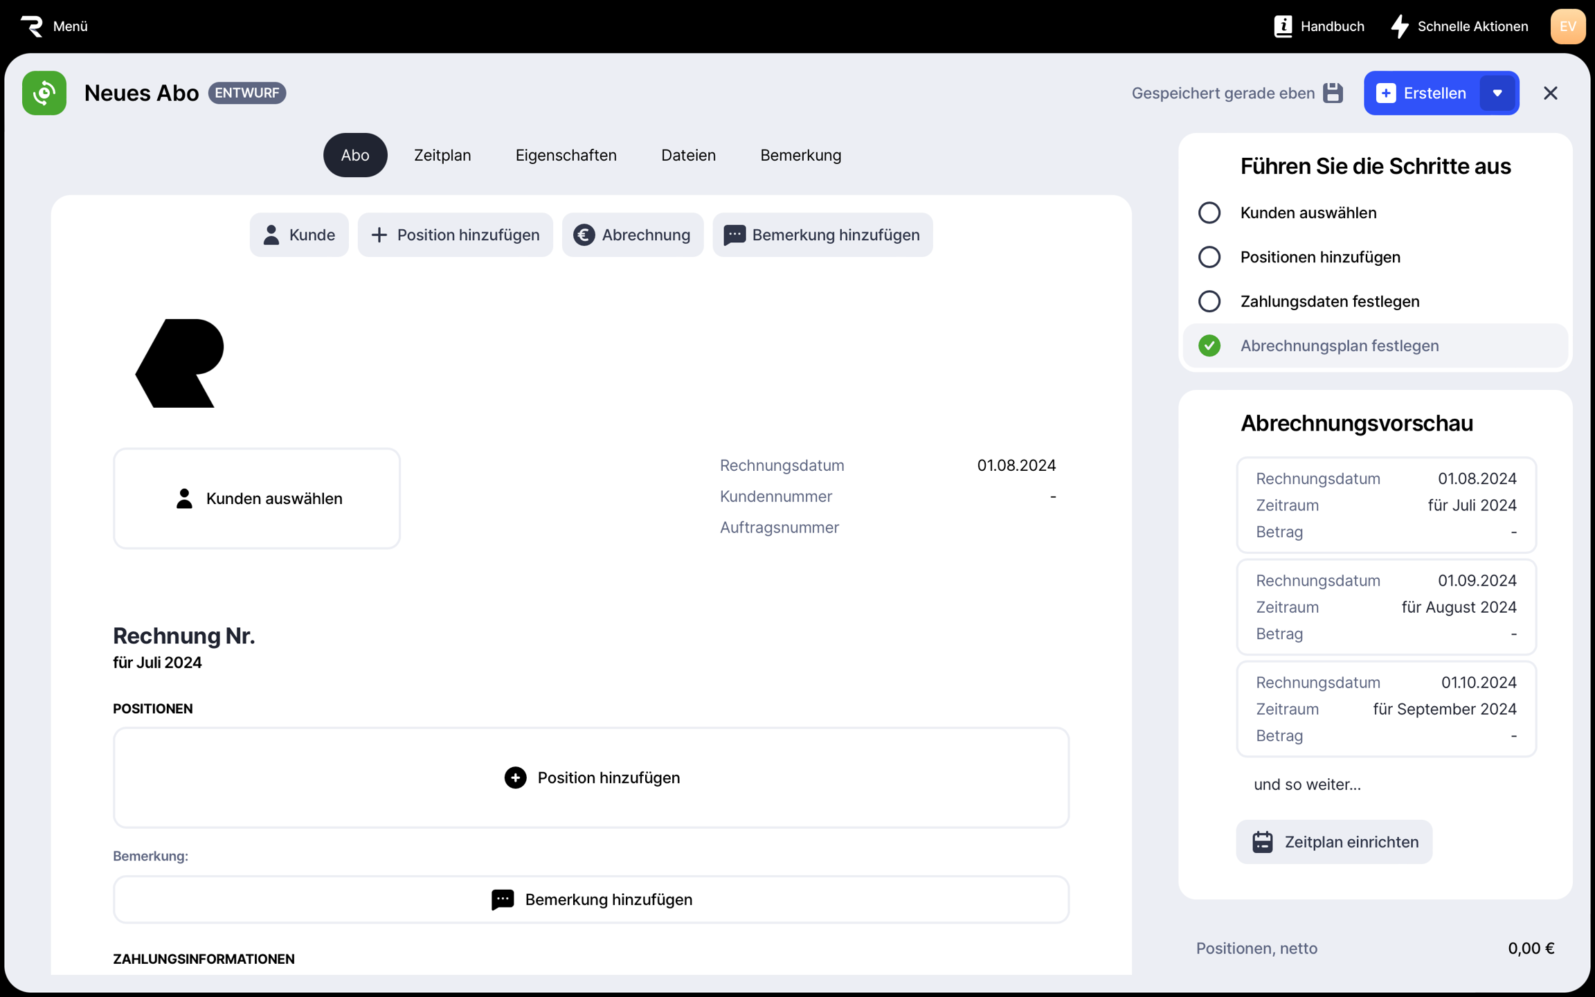This screenshot has width=1595, height=997.
Task: Click the green Abrechnungsplan festlegen checkmark
Action: [x=1209, y=345]
